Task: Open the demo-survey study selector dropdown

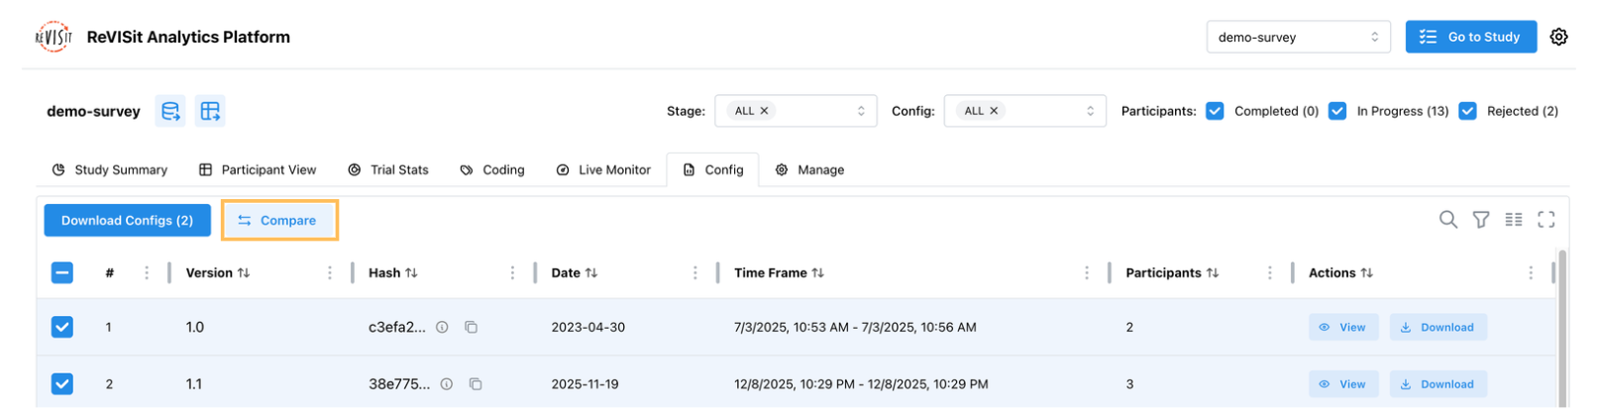Action: (x=1298, y=37)
